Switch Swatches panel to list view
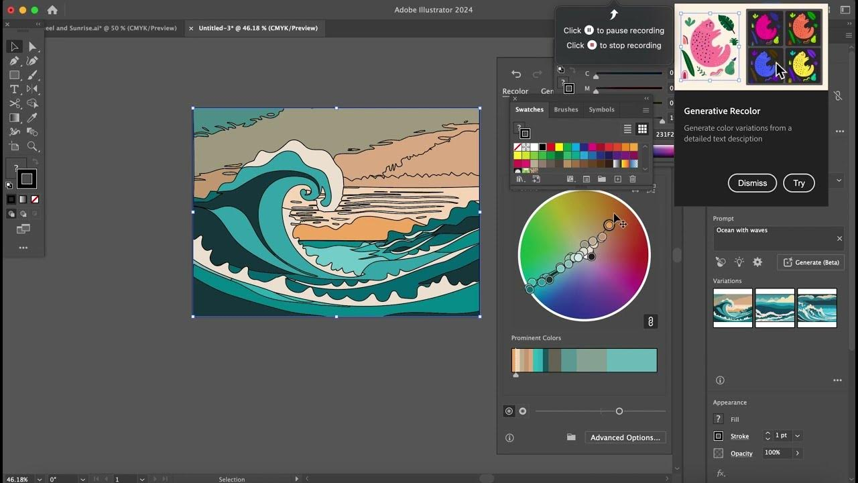Image resolution: width=858 pixels, height=483 pixels. (627, 129)
